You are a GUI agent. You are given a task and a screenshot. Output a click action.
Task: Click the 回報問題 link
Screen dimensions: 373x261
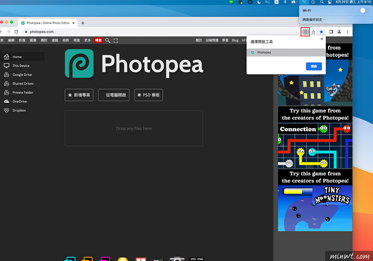tap(212, 40)
